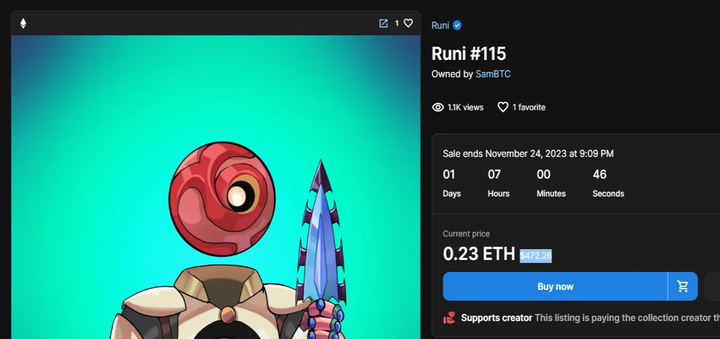Click the 'Supports creator' label

pos(497,317)
